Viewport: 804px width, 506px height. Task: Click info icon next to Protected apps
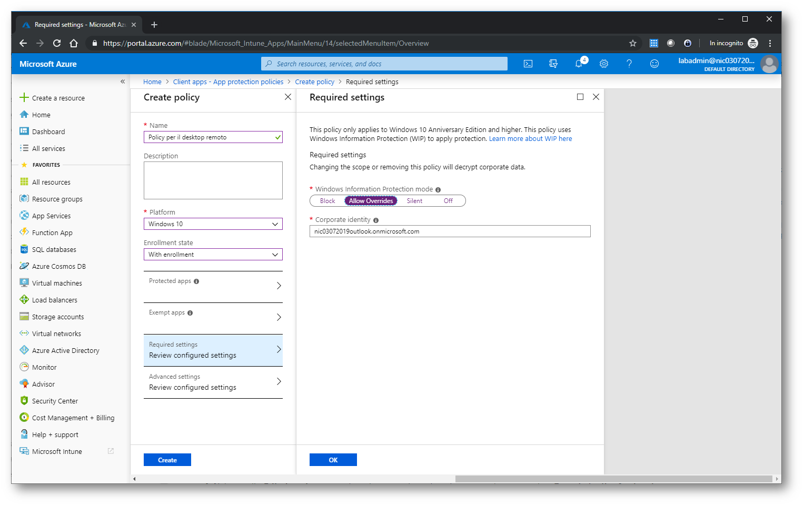click(196, 281)
